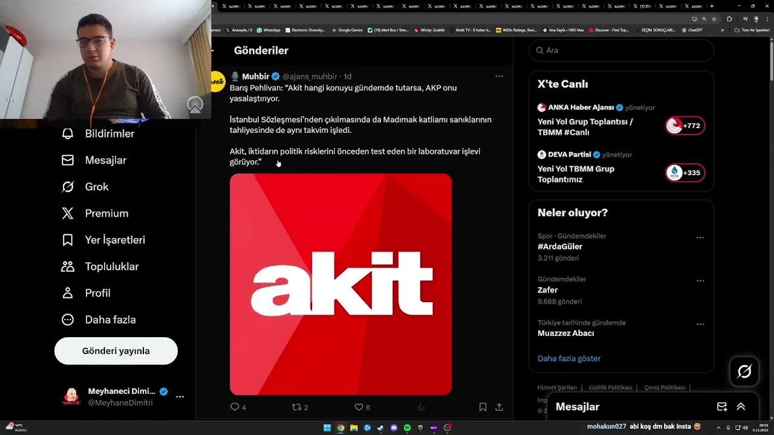Open File Explorer from taskbar
Viewport: 774px width, 435px height.
point(354,428)
